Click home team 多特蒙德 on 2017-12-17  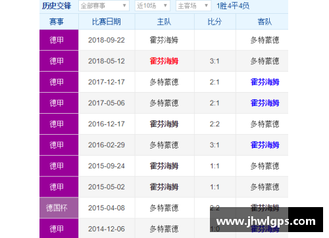[164, 82]
